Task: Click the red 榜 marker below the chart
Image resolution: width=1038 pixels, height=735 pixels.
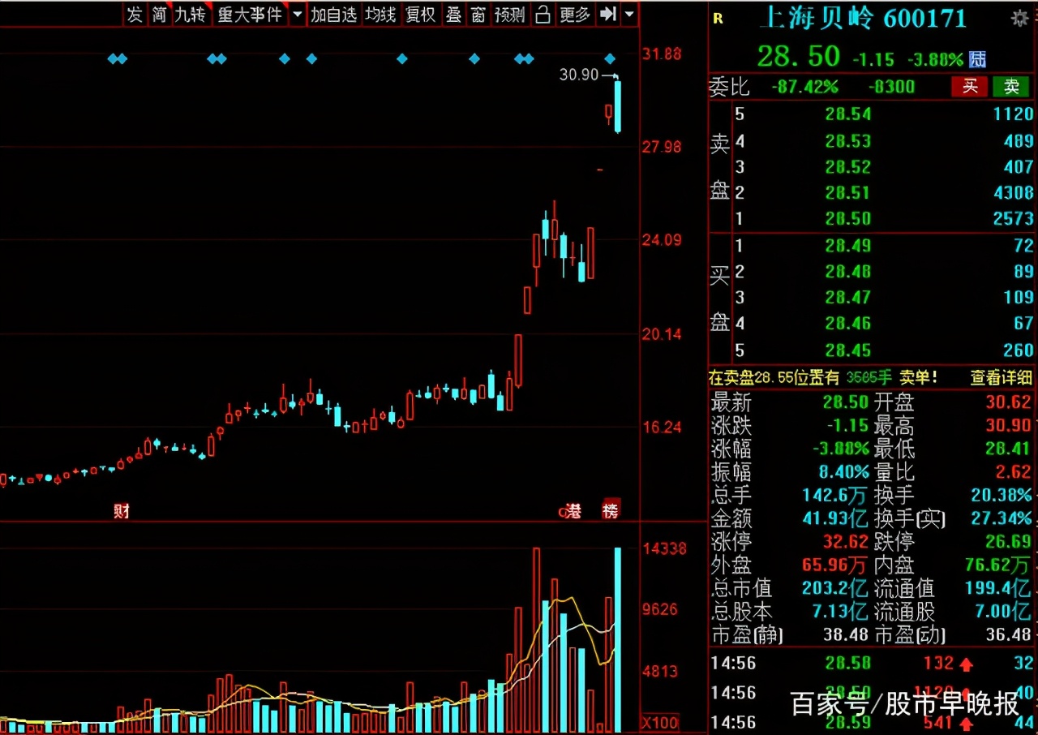Action: (610, 510)
